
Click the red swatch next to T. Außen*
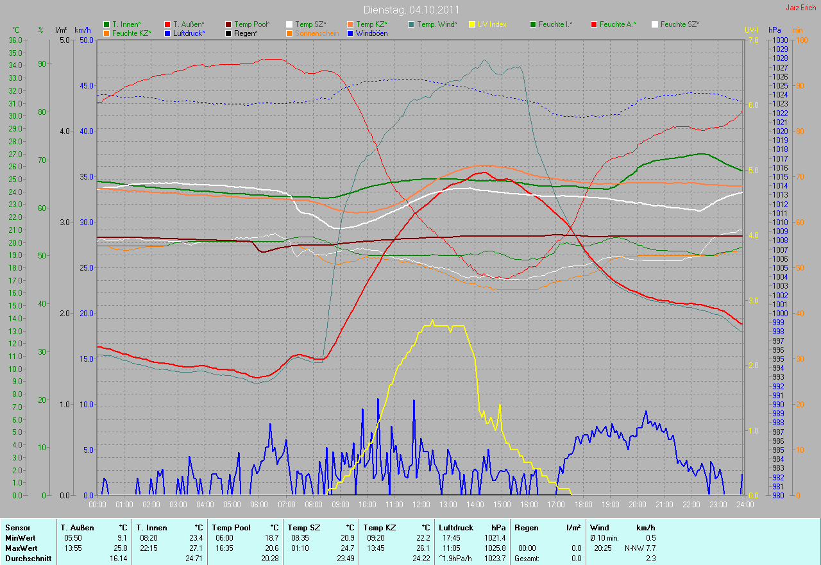(x=168, y=24)
